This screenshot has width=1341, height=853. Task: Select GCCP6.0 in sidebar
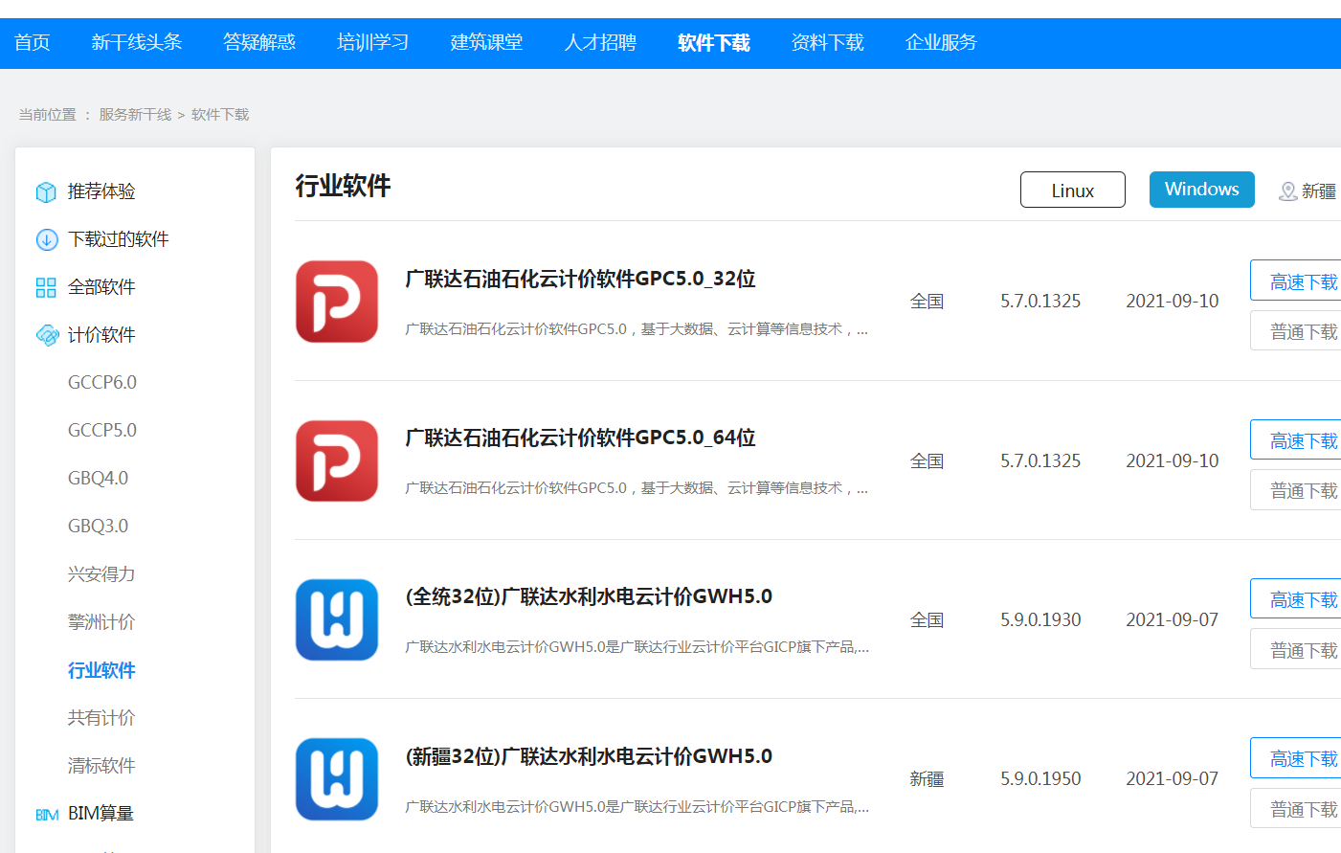pos(102,383)
